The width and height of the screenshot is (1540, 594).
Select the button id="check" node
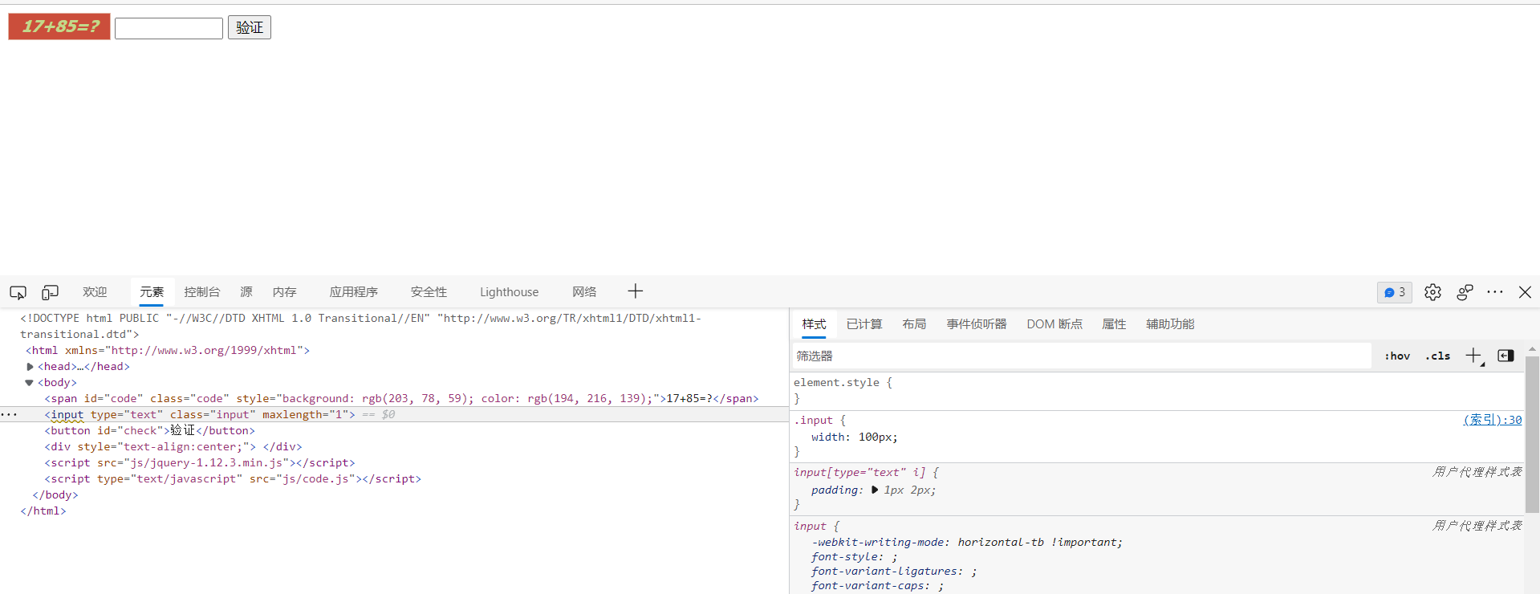point(149,430)
